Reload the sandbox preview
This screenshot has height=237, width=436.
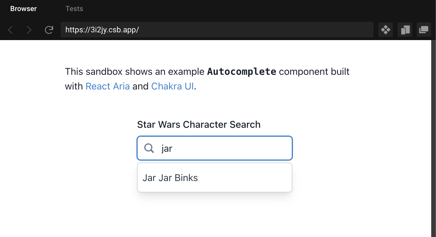pos(49,30)
